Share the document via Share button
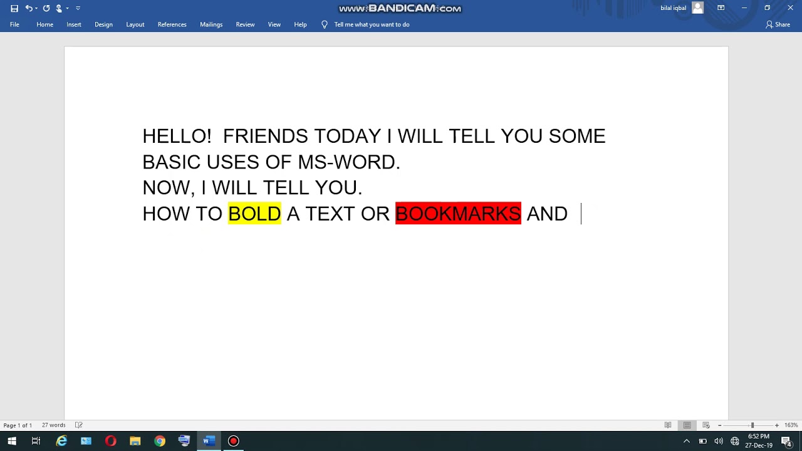This screenshot has height=451, width=802. [x=778, y=24]
